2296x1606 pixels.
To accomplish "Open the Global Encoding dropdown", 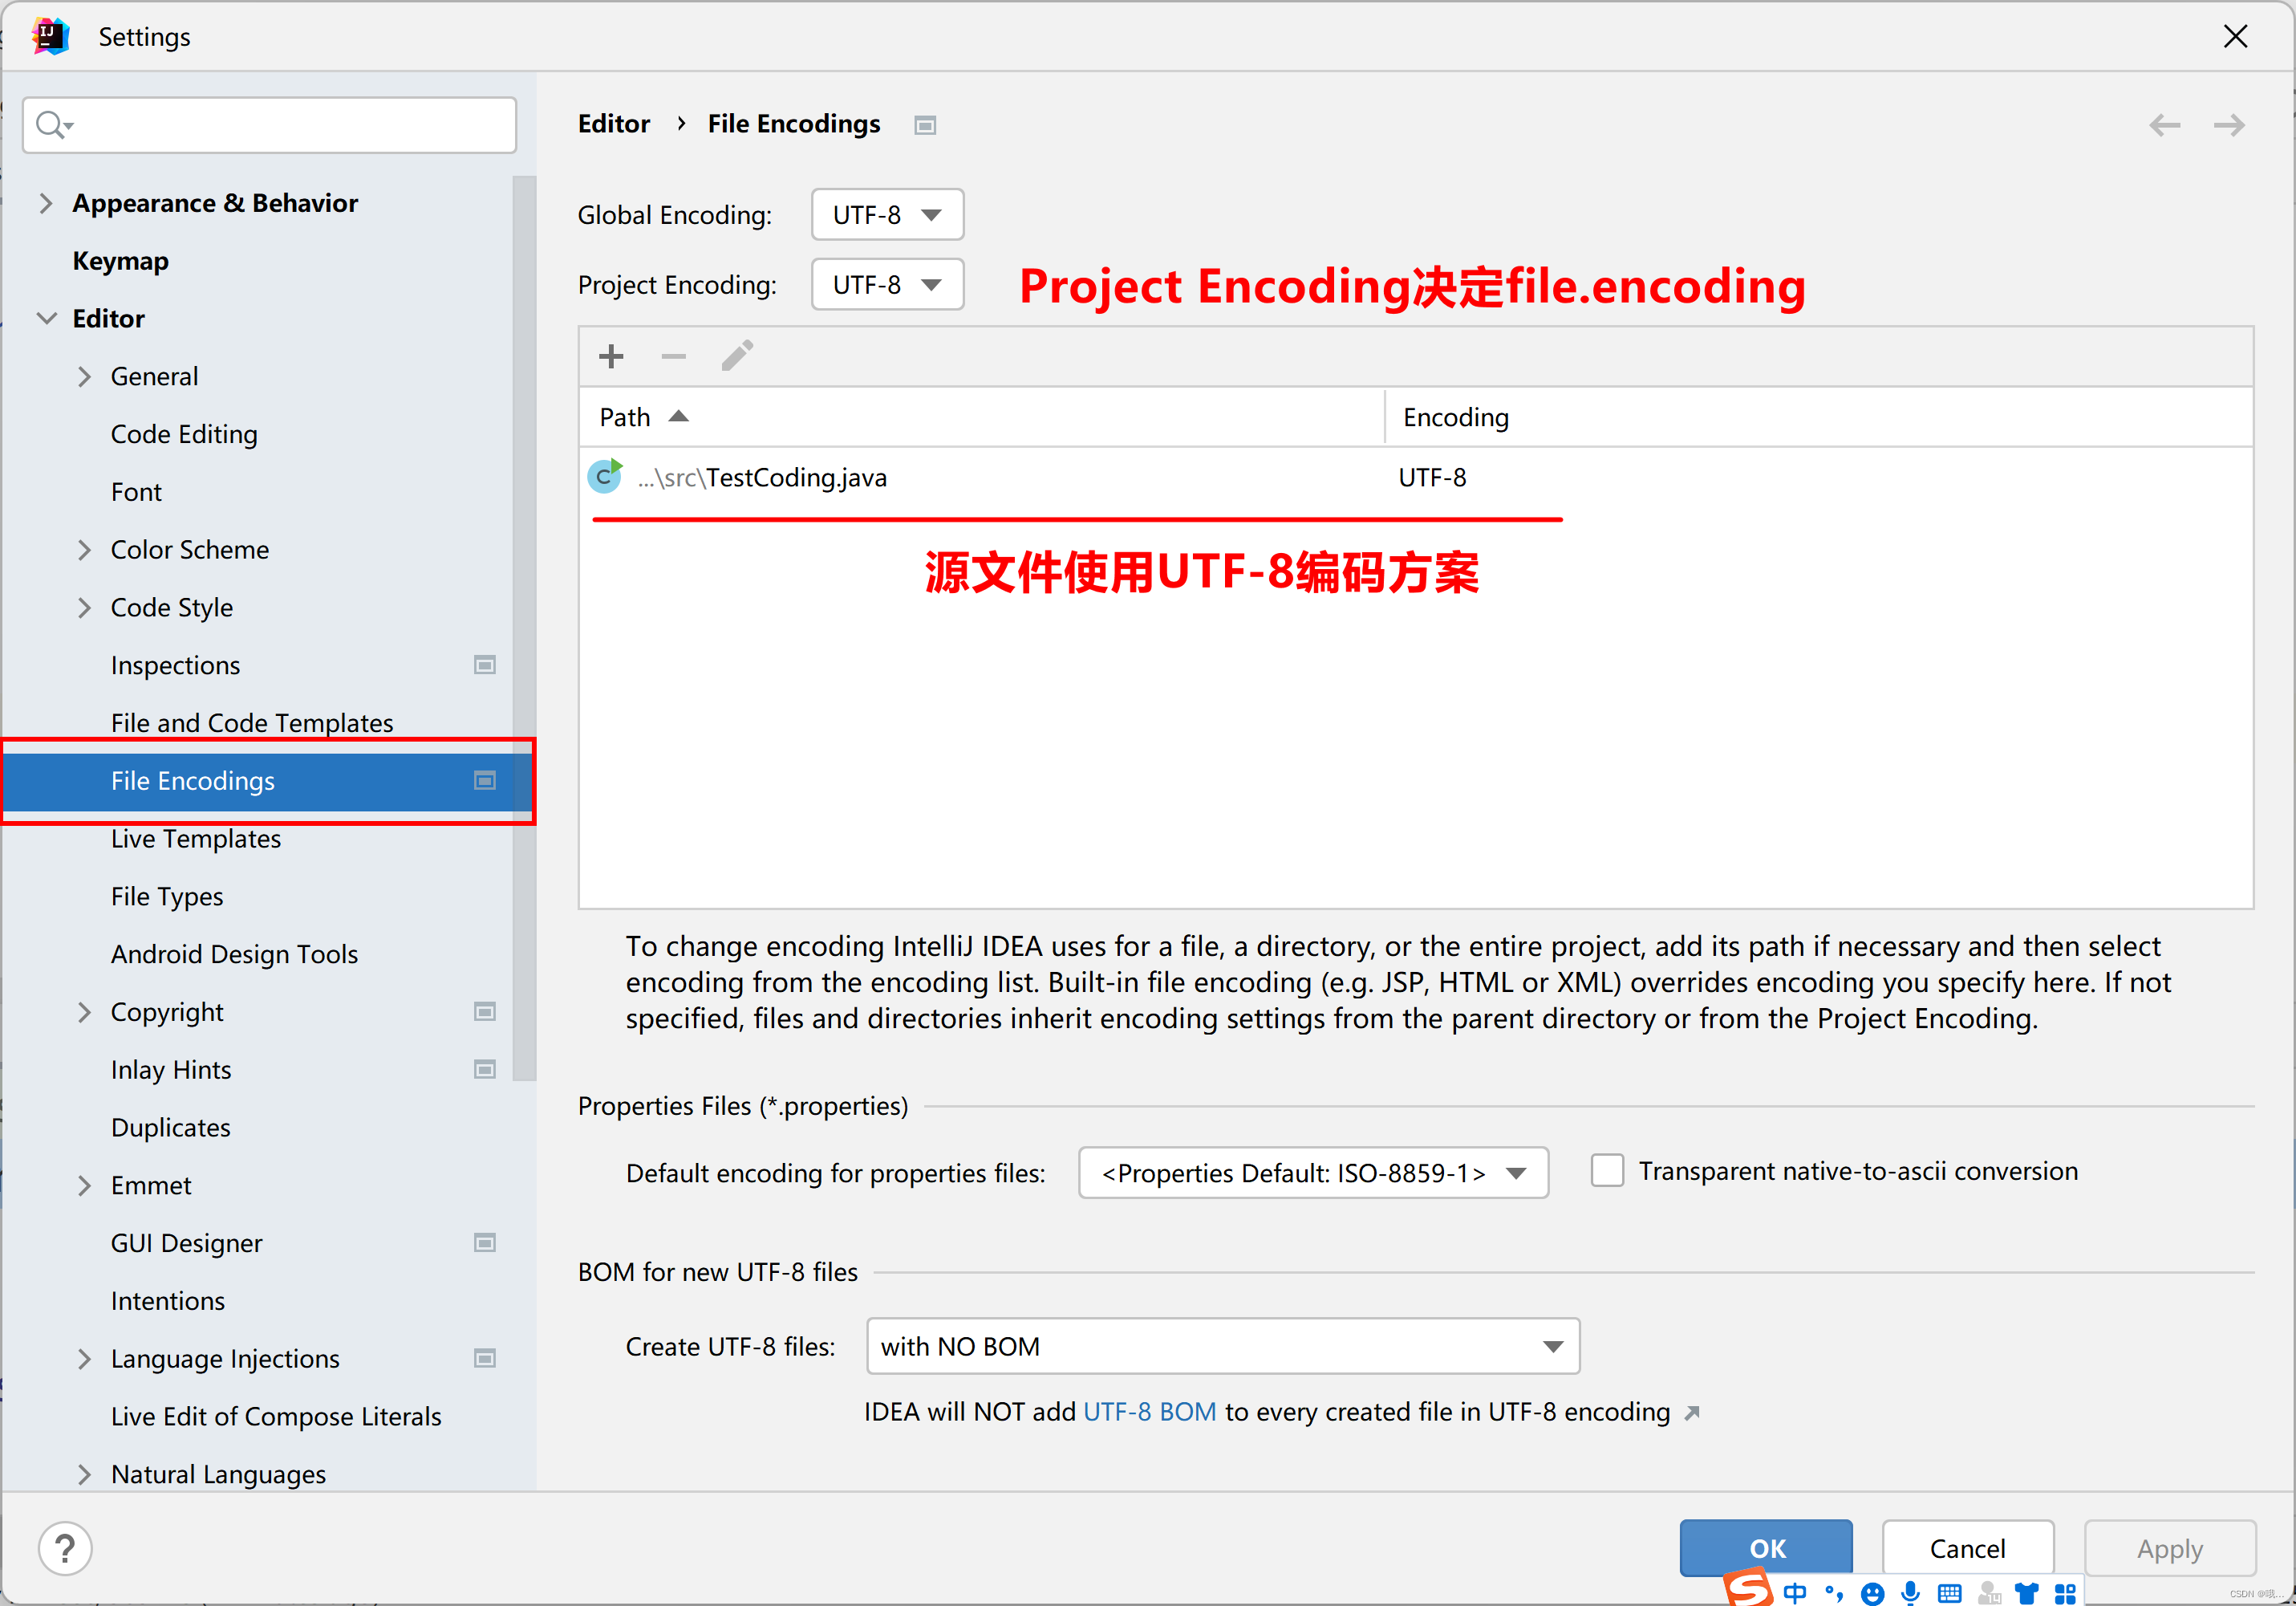I will tap(886, 214).
